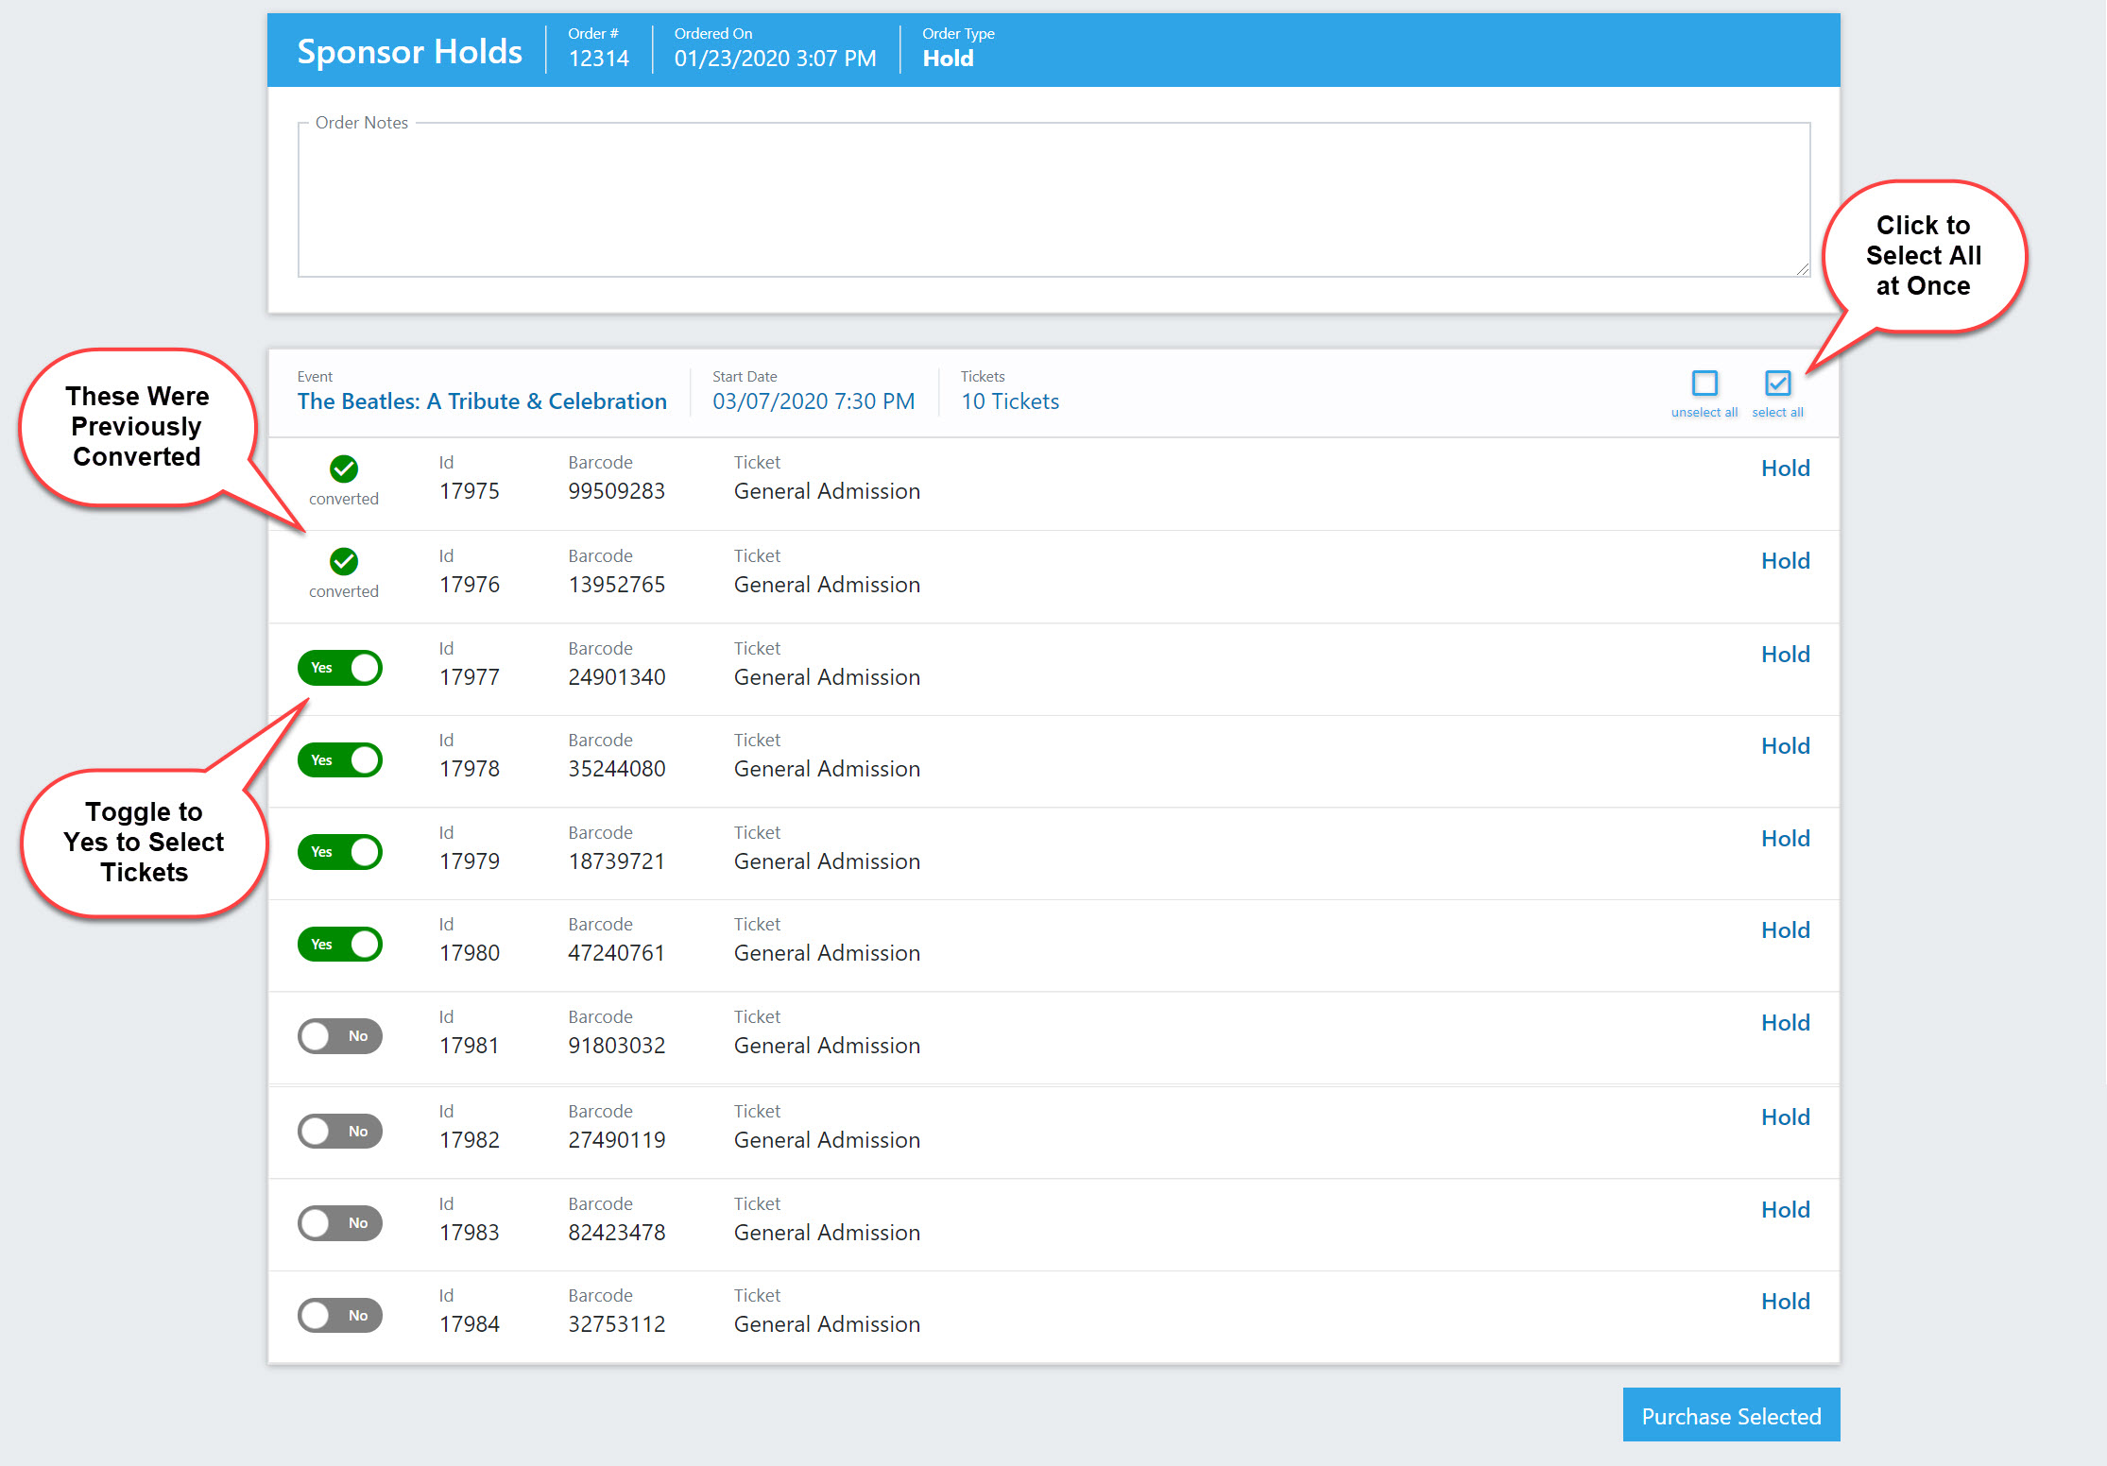Click barcode 24901340
Image resolution: width=2107 pixels, height=1466 pixels.
coord(616,677)
